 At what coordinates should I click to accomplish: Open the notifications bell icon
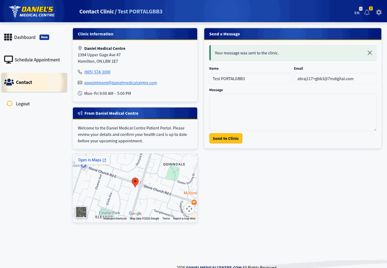pos(367,12)
